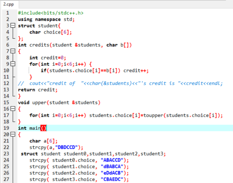This screenshot has height=183, width=233.
Task: Click 'char a[6];' declaration
Action: [x=43, y=141]
